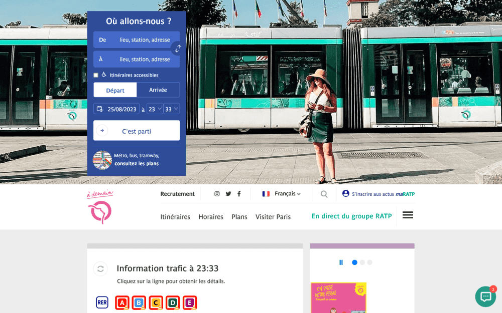Refresh traffic information icon
The image size is (502, 313).
[100, 269]
